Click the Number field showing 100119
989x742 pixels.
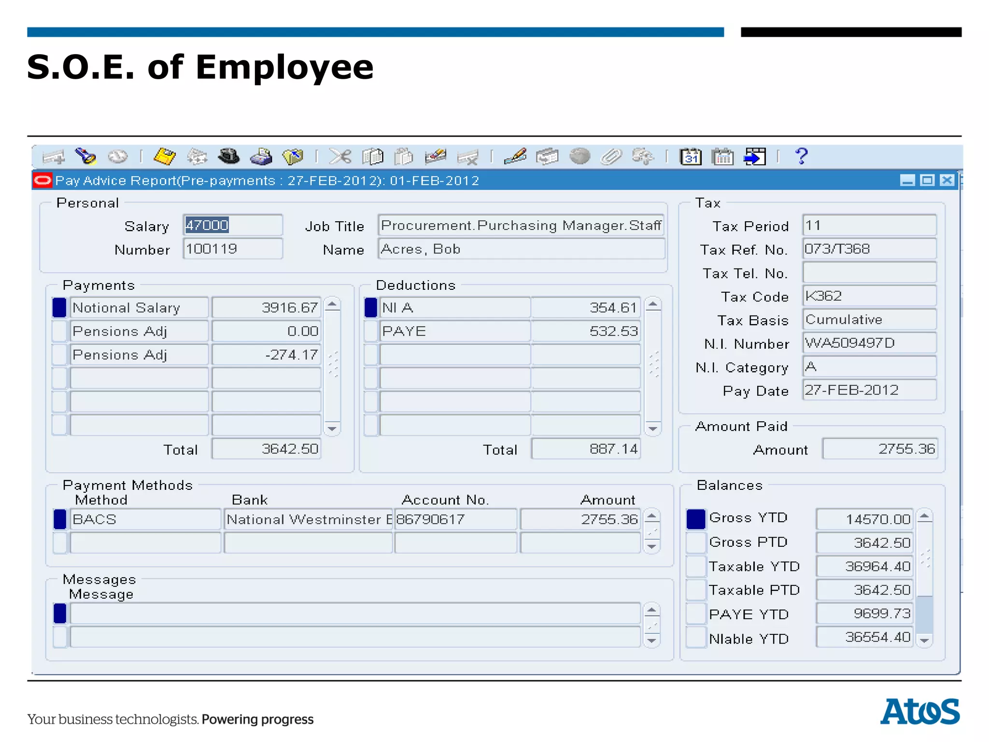pyautogui.click(x=233, y=249)
